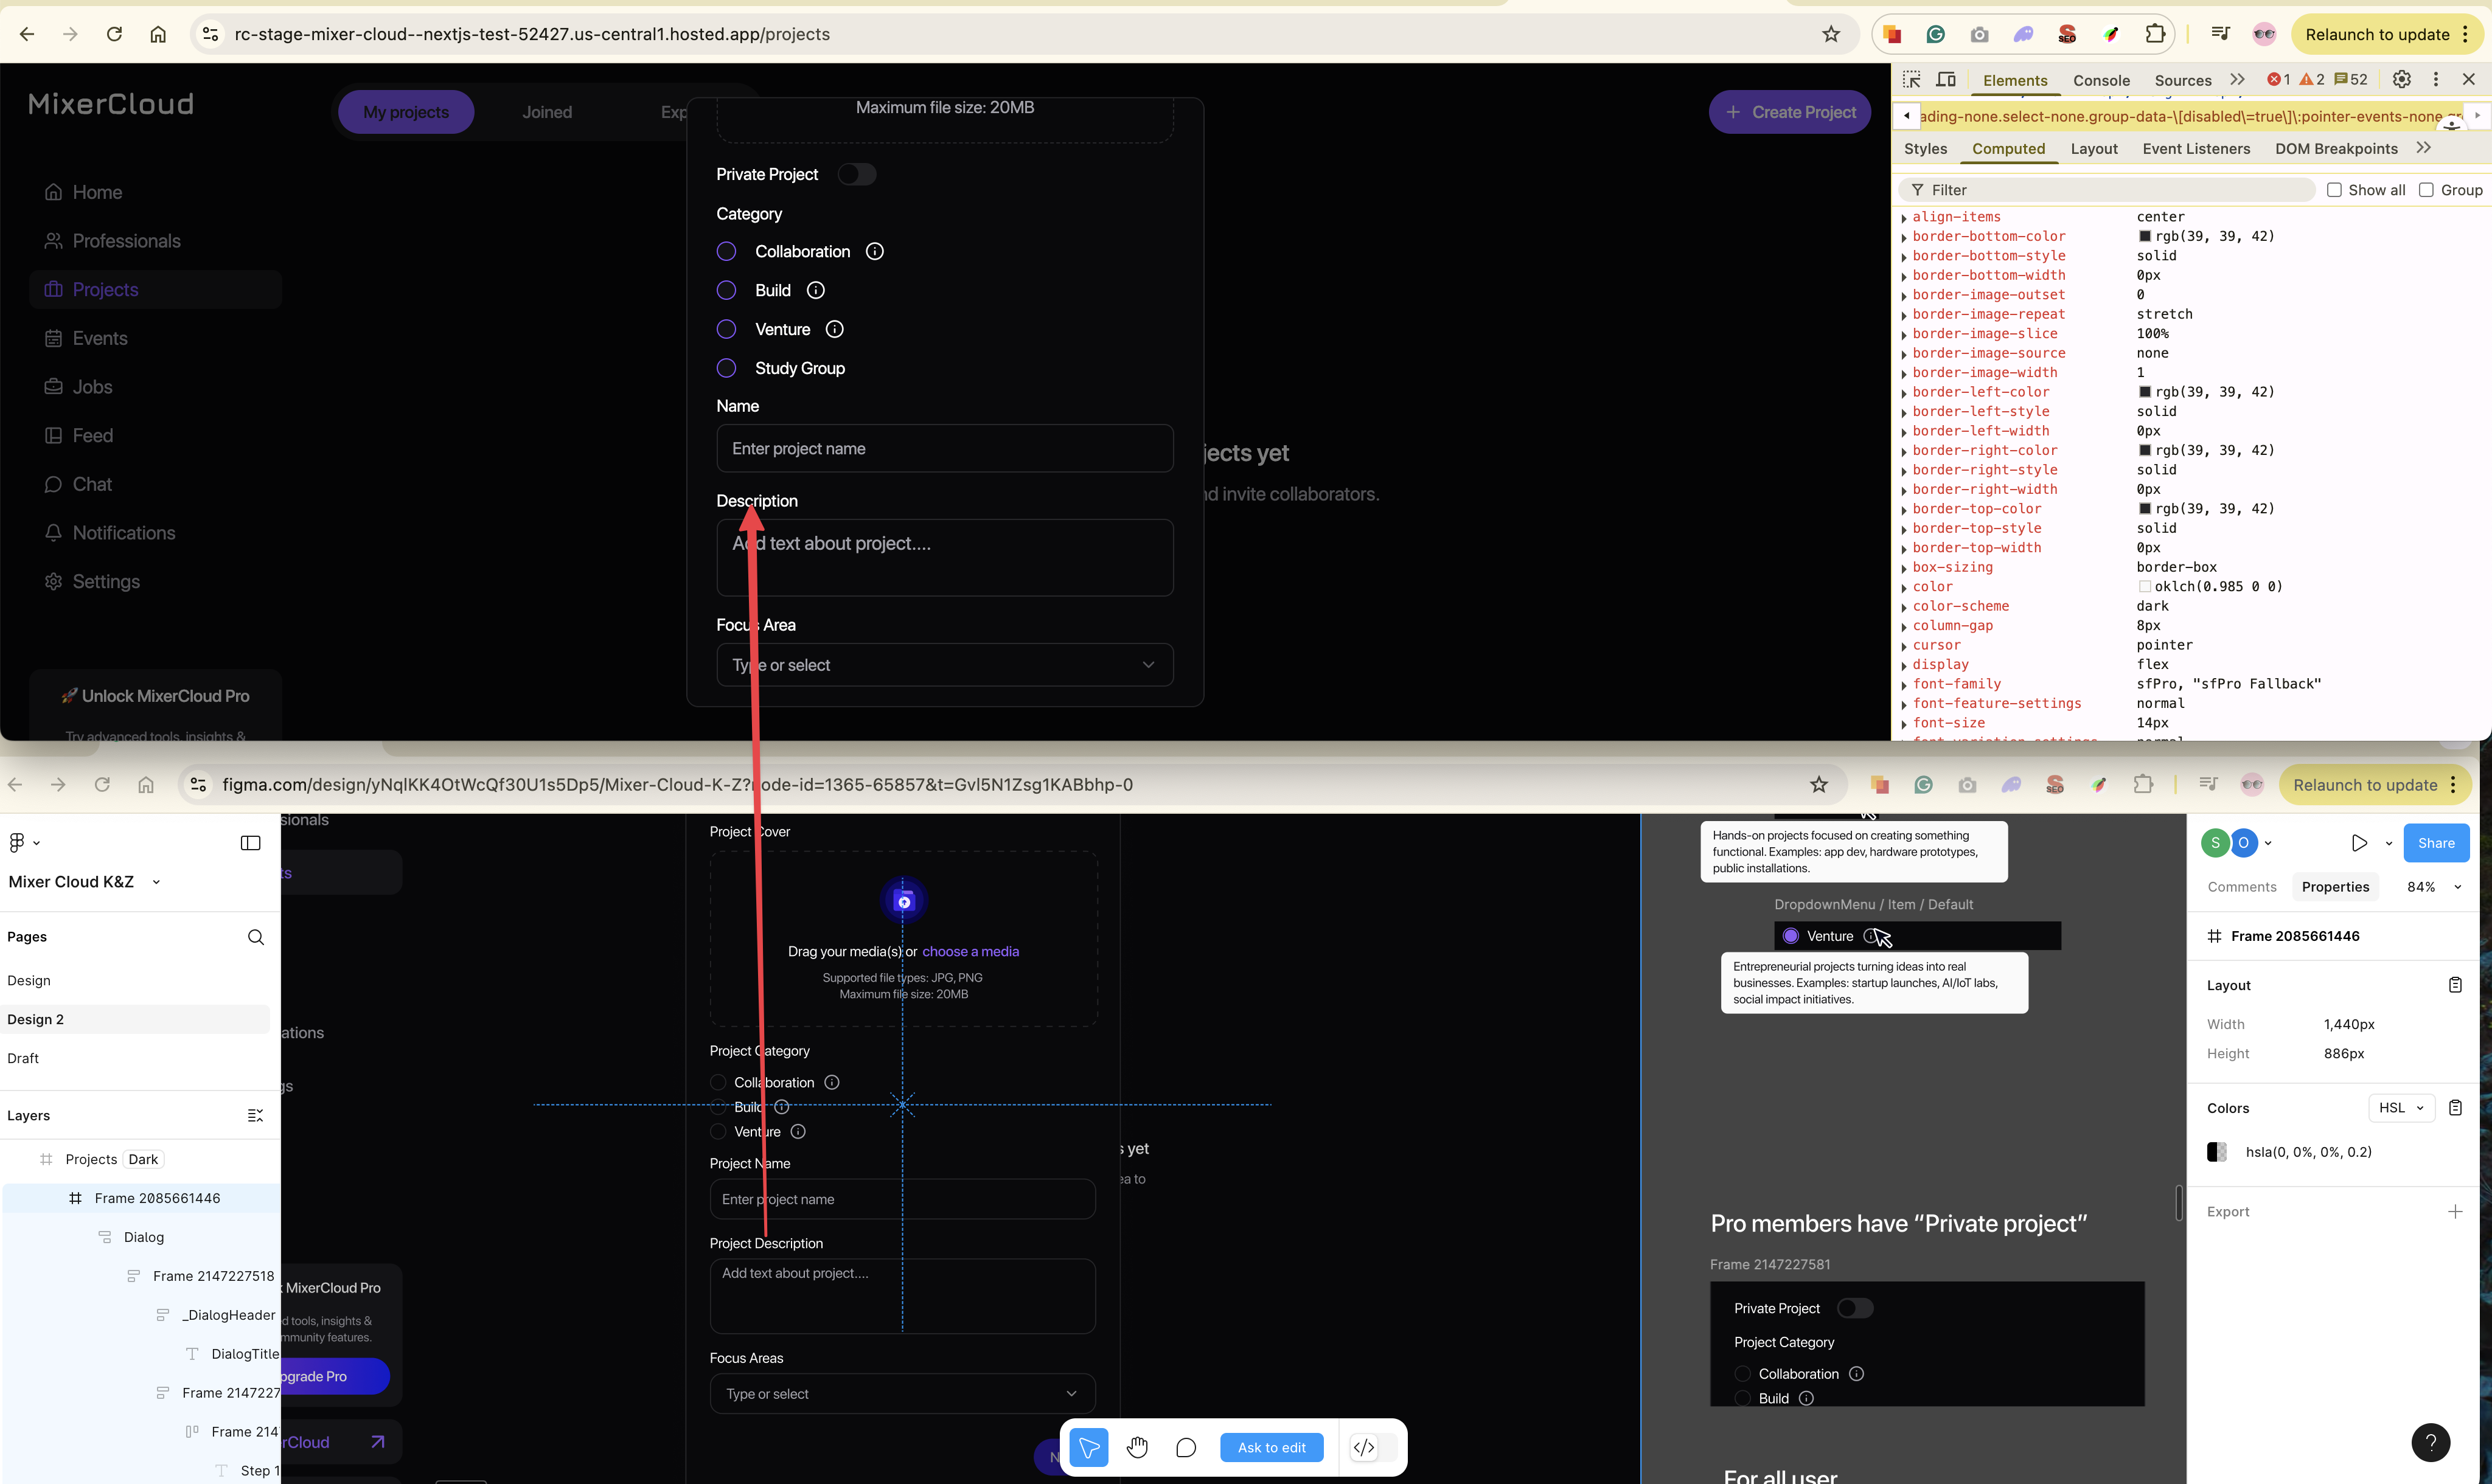
Task: Toggle Figma Dev Mode code icon
Action: tap(1364, 1447)
